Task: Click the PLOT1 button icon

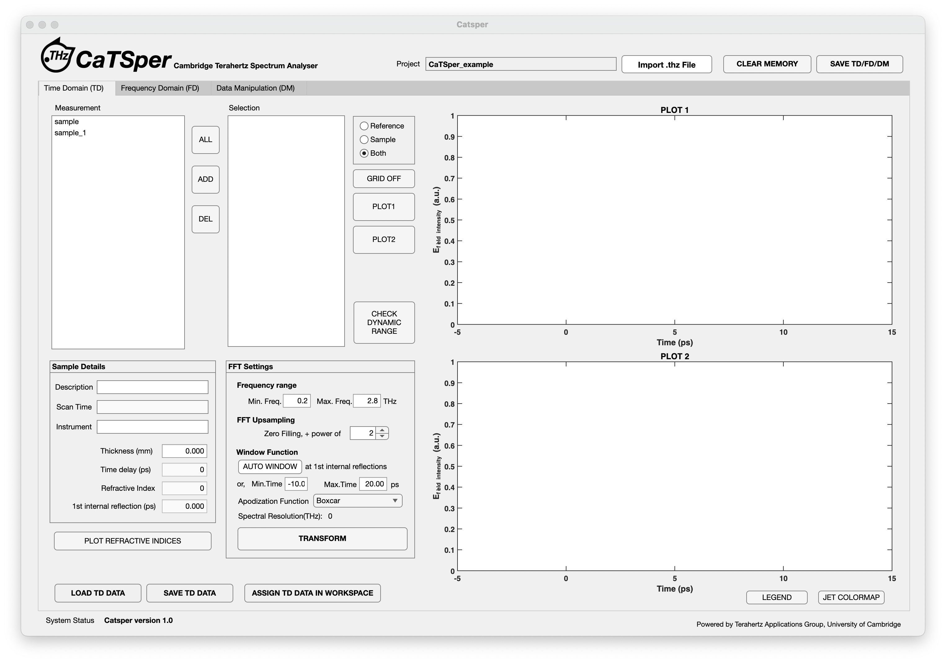Action: (385, 207)
